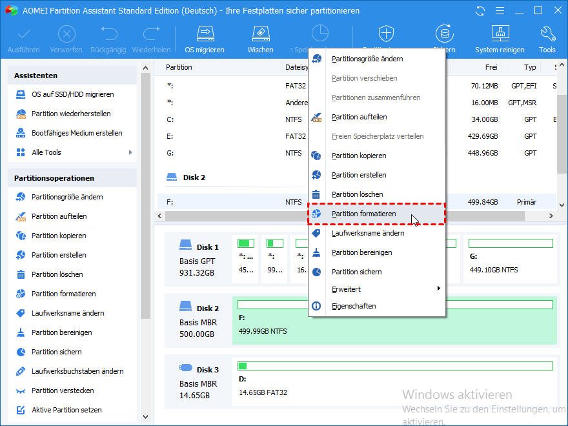Select the E: partition row

coord(357,137)
